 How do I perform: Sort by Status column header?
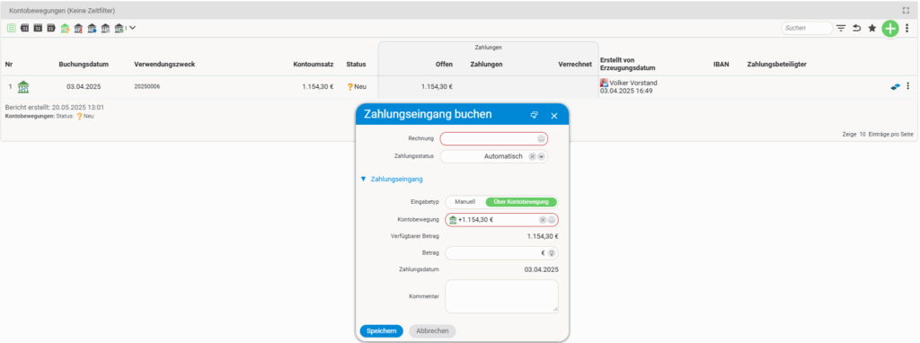(356, 65)
